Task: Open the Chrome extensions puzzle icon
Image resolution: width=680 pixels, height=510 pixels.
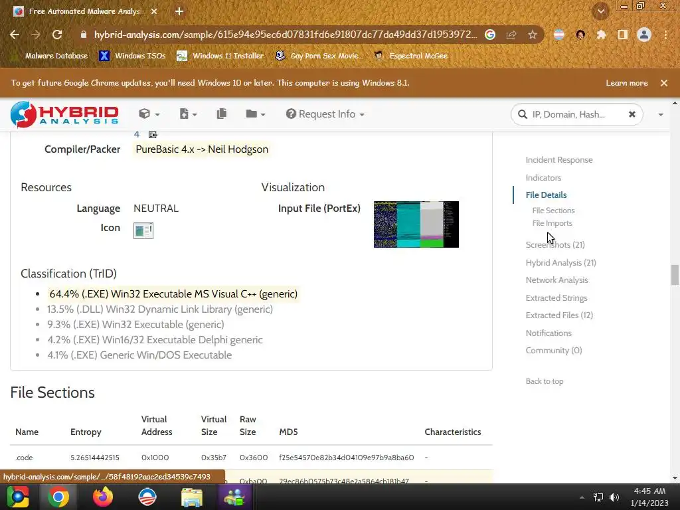Action: pos(601,35)
